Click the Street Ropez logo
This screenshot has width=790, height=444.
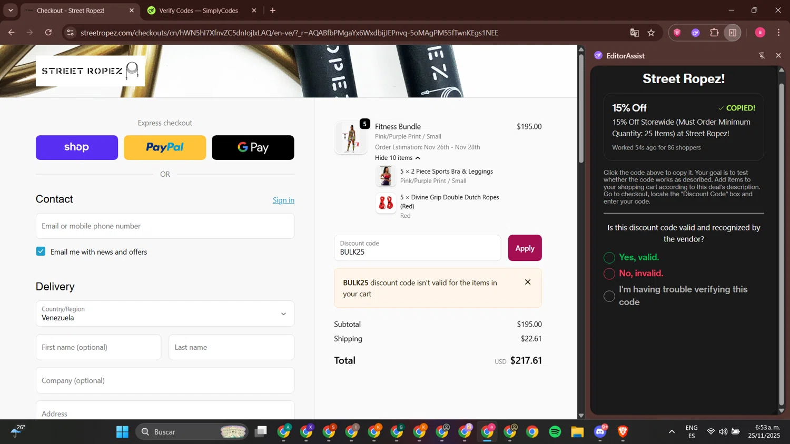click(90, 71)
